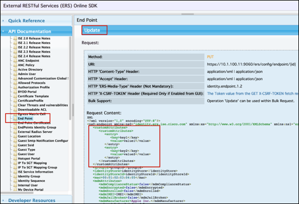The width and height of the screenshot is (299, 204).
Task: Click folder icon beside External Radius Server
Action: coord(15,132)
